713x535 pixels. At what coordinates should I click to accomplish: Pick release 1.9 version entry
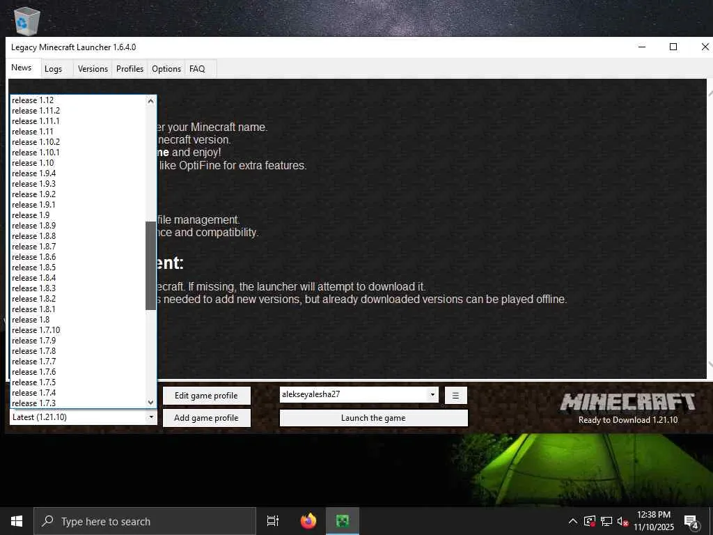click(78, 215)
